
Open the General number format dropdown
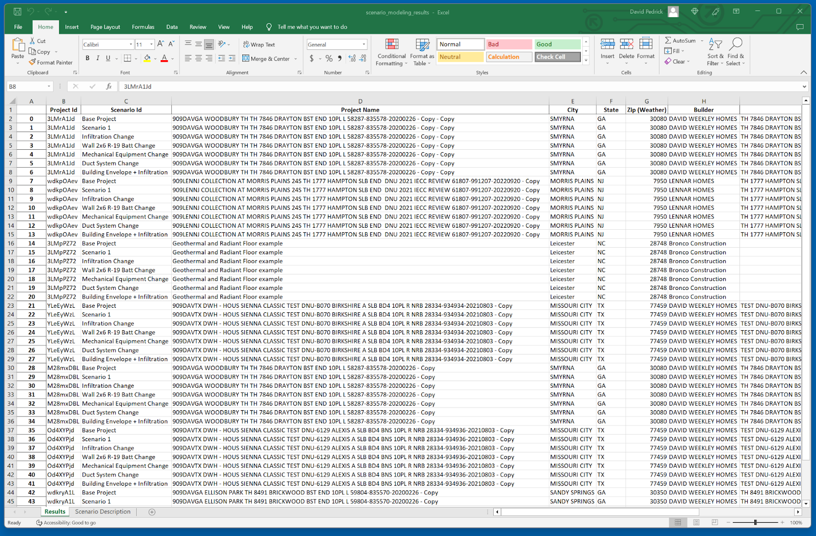tap(364, 44)
